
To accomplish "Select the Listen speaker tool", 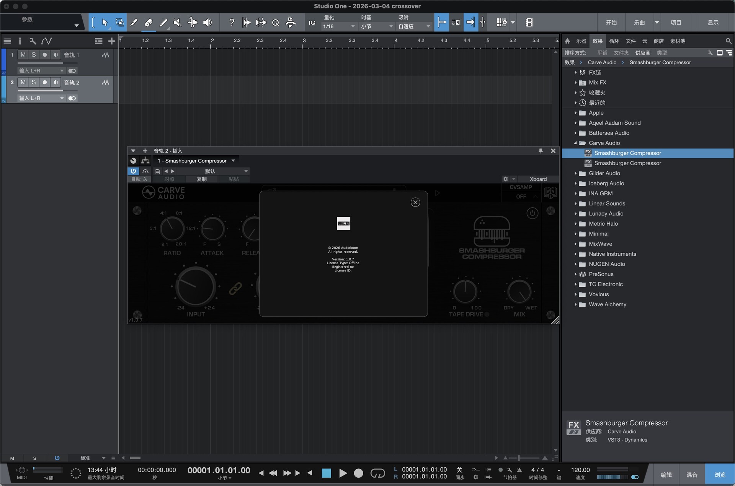I will click(x=207, y=23).
